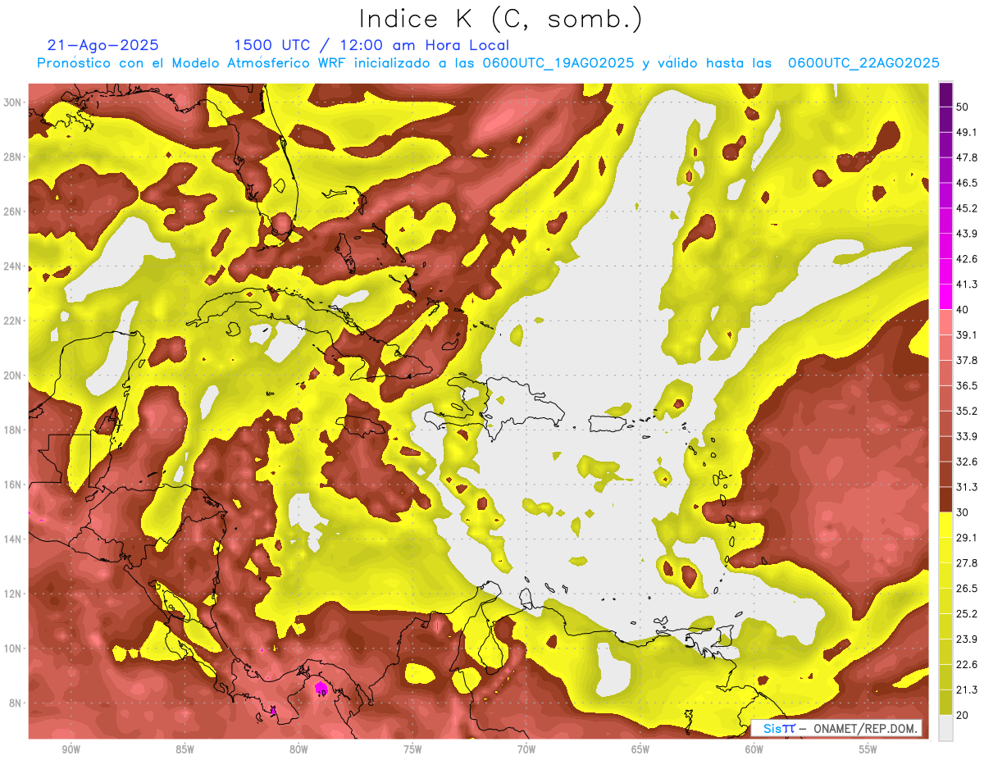Image resolution: width=984 pixels, height=760 pixels.
Task: Click colorbar value '21.3'
Action: tap(967, 689)
